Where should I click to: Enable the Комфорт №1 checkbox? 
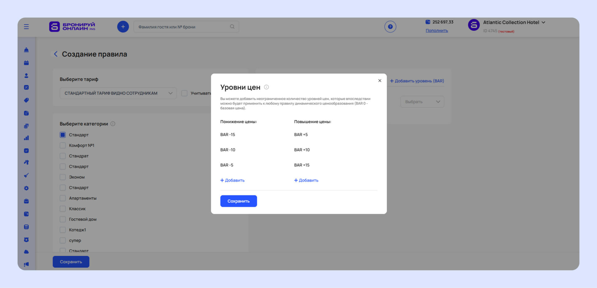(x=63, y=146)
